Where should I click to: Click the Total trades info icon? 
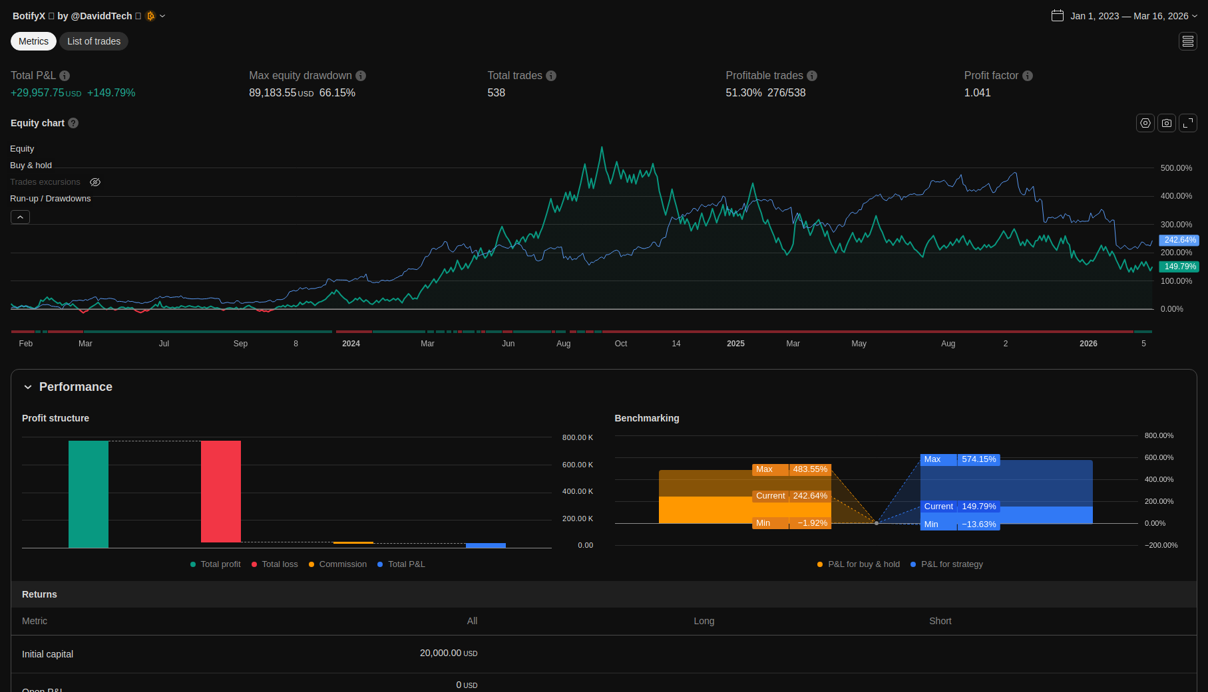tap(551, 76)
